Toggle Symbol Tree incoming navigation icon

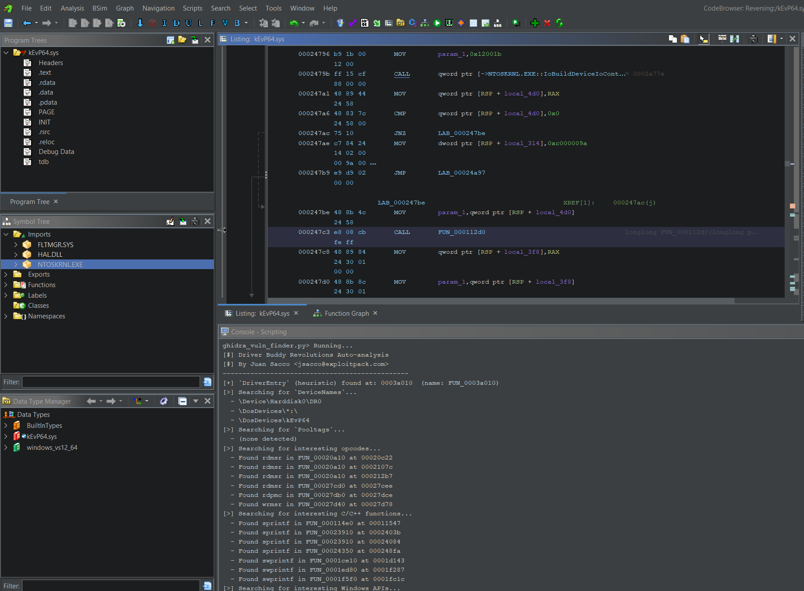(x=183, y=222)
